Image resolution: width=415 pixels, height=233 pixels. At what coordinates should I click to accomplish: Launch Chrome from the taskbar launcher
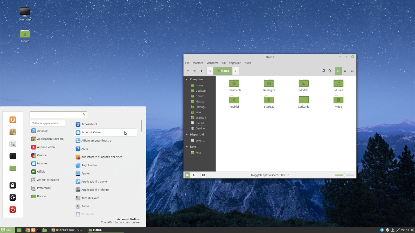pos(27,230)
